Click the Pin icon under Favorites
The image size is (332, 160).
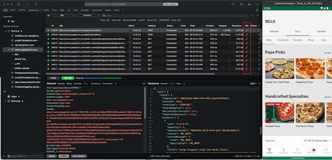[x=8, y=21]
